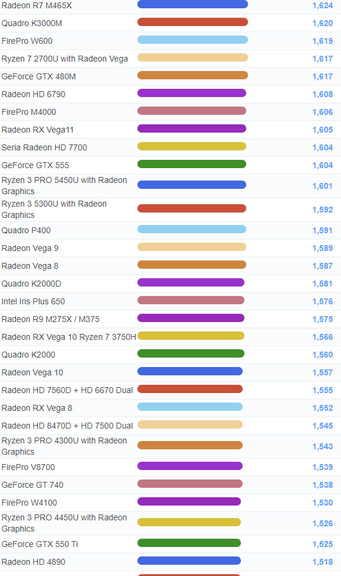Open the GeForce GT 740 entry
The image size is (341, 576).
point(33,485)
